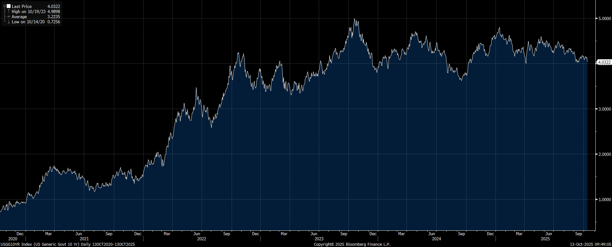Click the 2022 year label on time axis

(x=202, y=239)
